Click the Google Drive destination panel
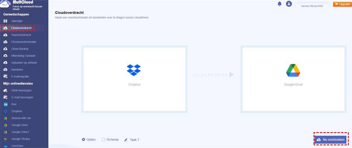 pos(293,79)
